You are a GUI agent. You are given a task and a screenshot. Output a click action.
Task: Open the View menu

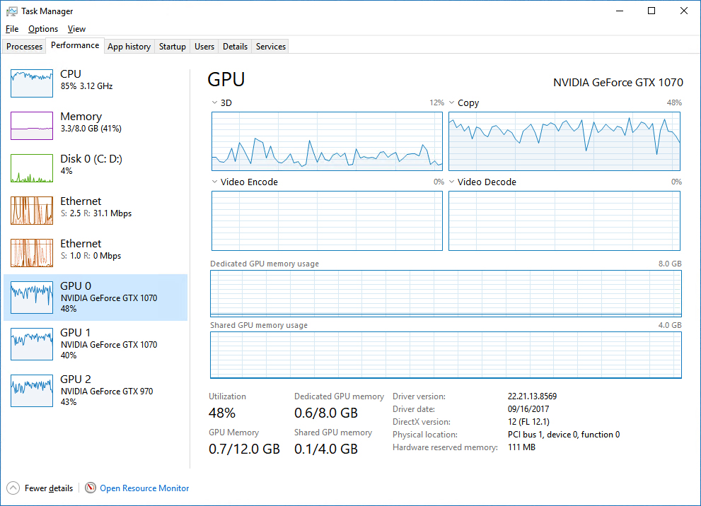tap(76, 29)
